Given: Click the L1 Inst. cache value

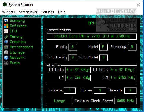Looking at the screenshot, I should click(122, 70).
